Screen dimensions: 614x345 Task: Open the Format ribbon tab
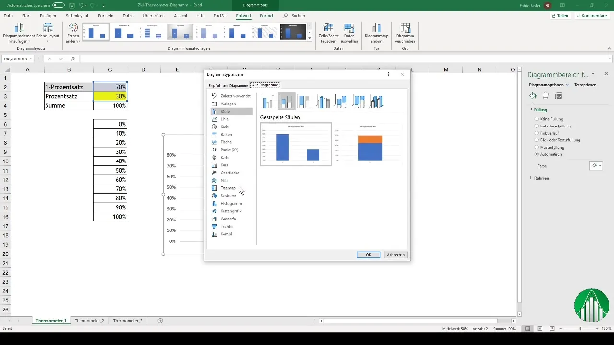pos(267,16)
